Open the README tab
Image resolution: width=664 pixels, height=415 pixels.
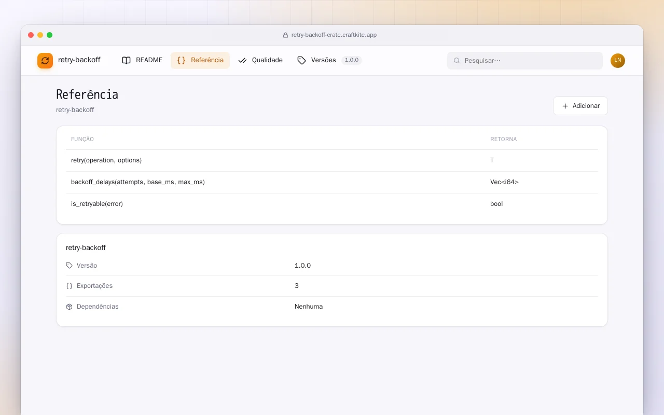click(142, 60)
